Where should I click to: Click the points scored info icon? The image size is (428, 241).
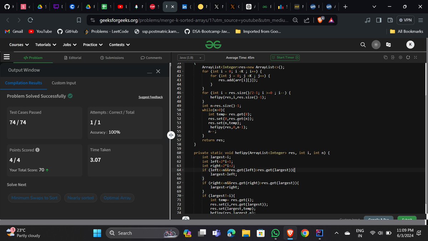(x=37, y=150)
